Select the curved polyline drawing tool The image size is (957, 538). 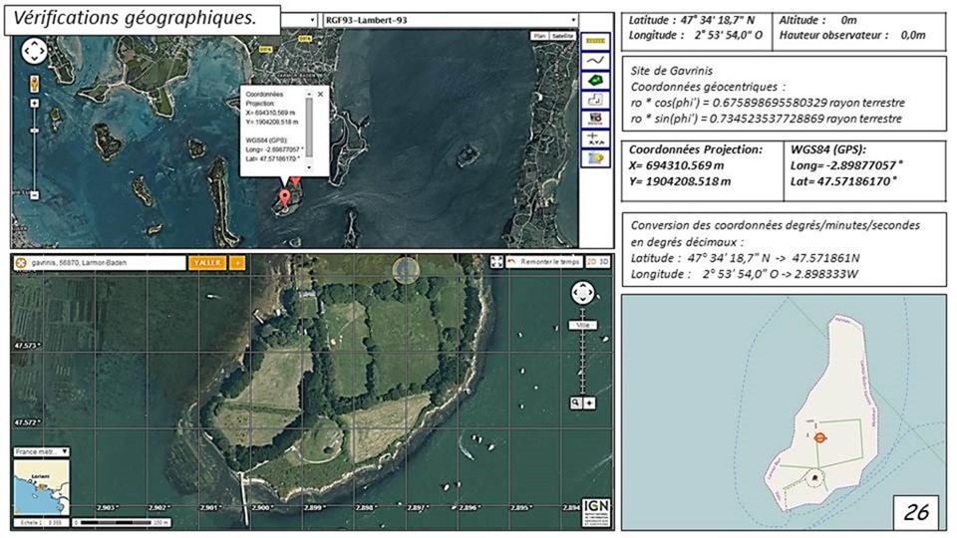pyautogui.click(x=596, y=61)
